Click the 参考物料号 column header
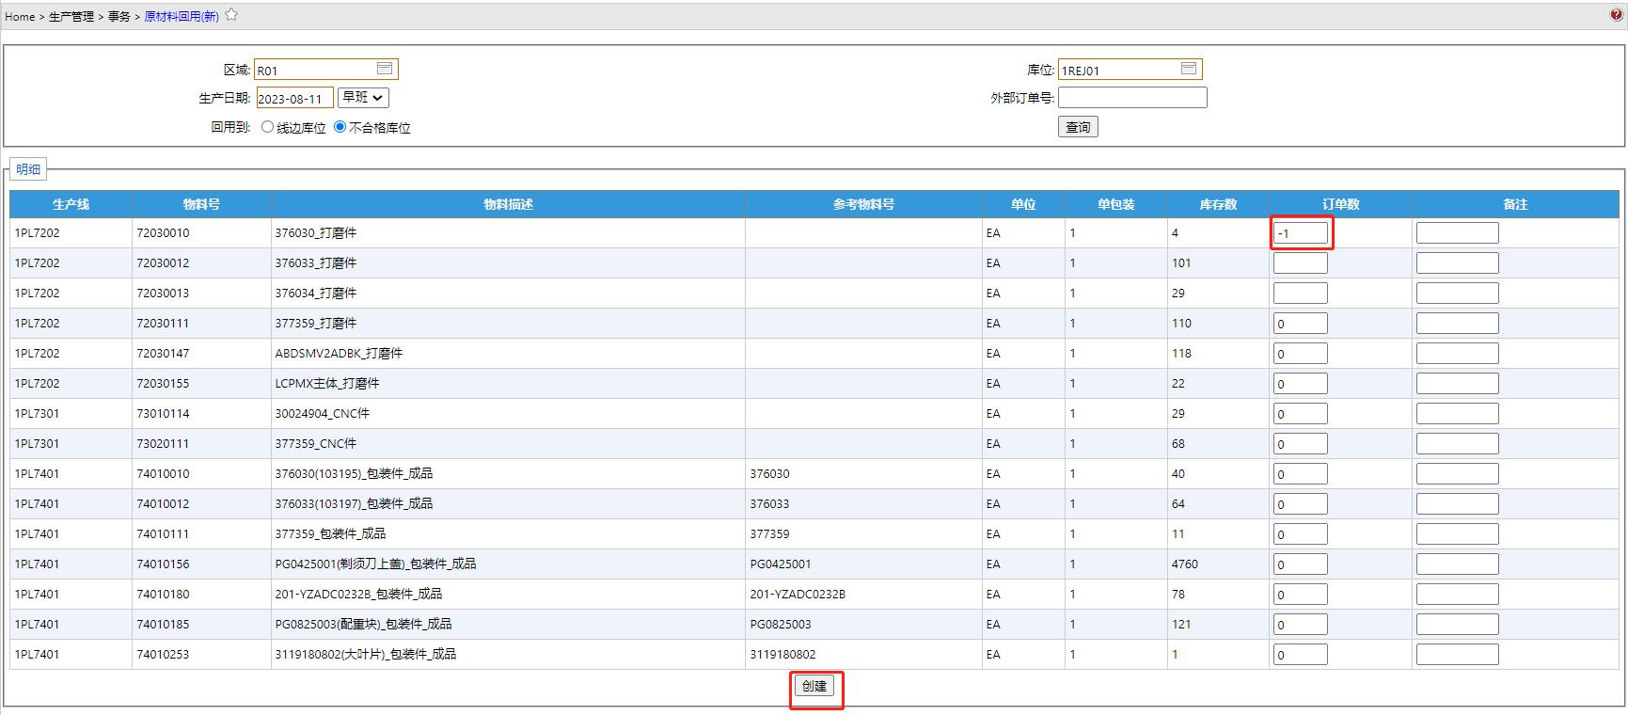 pyautogui.click(x=863, y=204)
